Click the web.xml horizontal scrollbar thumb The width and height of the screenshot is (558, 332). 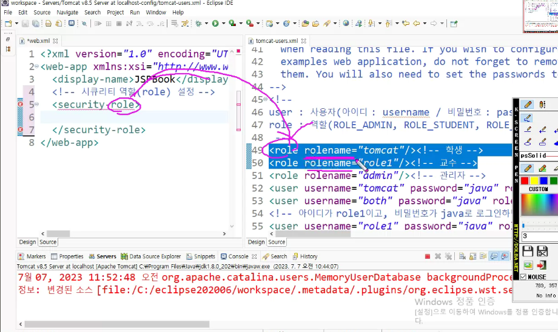(58, 234)
